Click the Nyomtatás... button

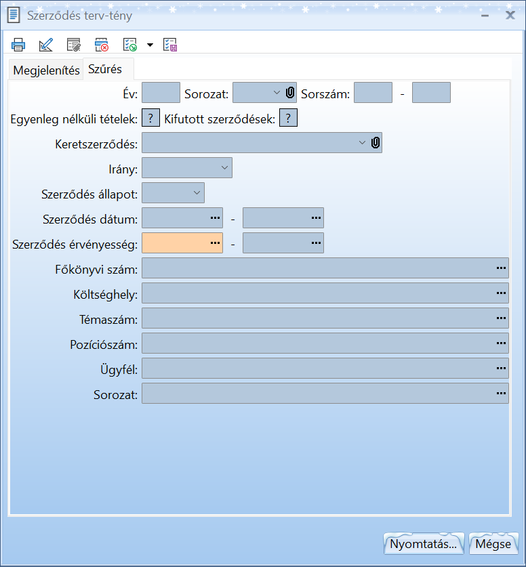pyautogui.click(x=424, y=543)
